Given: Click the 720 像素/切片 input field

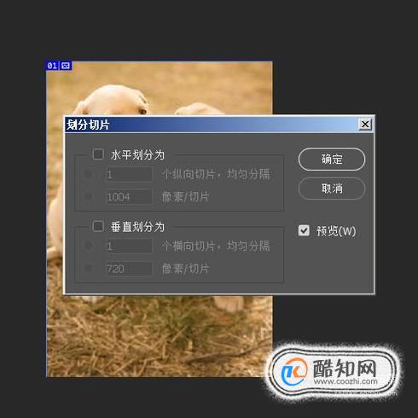Looking at the screenshot, I should [x=129, y=269].
